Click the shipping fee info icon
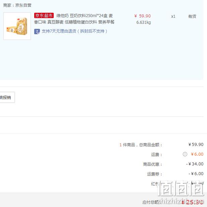Viewport: 207px width, 207px height. [x=185, y=154]
